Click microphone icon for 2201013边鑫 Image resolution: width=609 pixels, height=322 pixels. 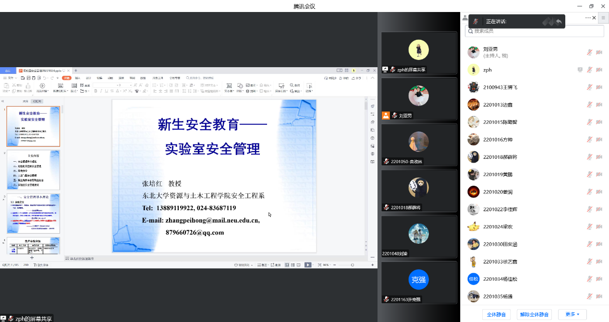pyautogui.click(x=589, y=105)
